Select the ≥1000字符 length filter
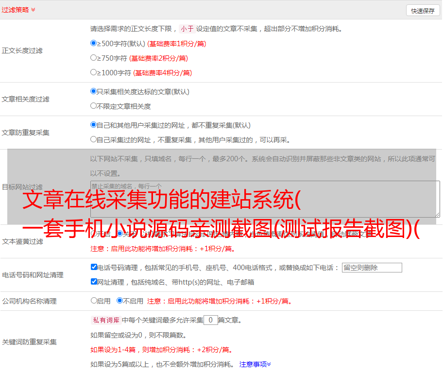The image size is (443, 373). pyautogui.click(x=94, y=72)
